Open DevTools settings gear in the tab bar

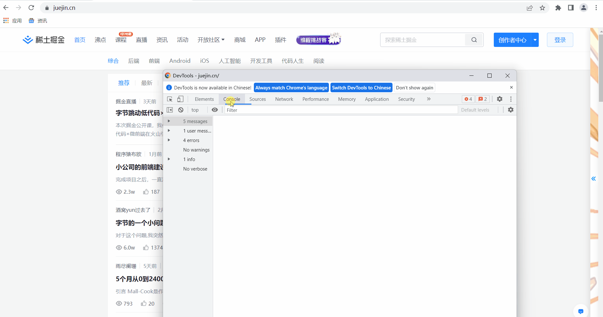click(499, 99)
